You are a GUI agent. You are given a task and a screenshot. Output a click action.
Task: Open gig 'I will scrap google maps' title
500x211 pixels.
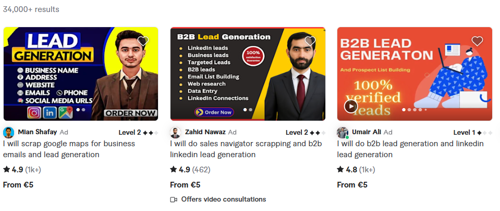tap(69, 149)
